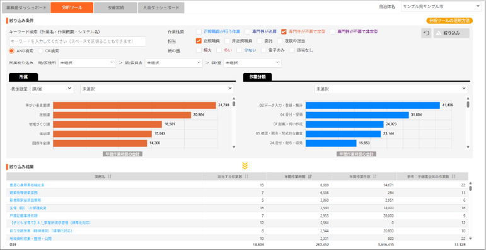Check 極大 paper amount checkbox
This screenshot has height=250, width=486.
click(x=199, y=50)
